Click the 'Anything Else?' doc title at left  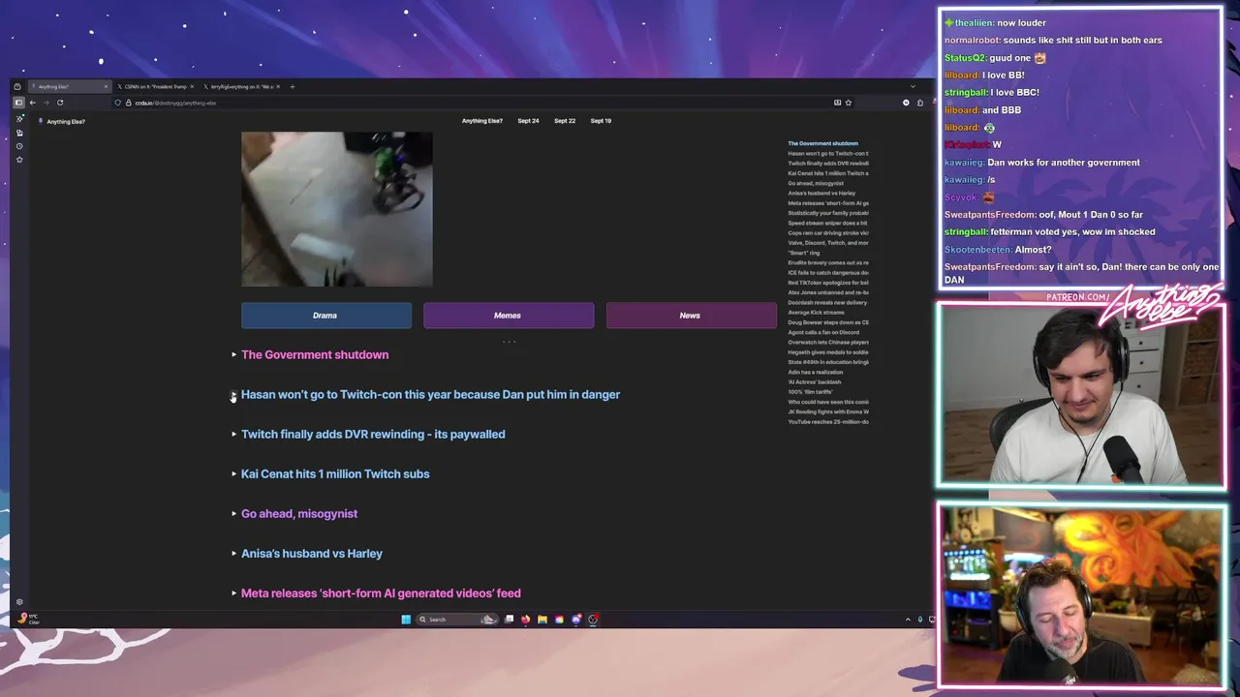click(66, 122)
